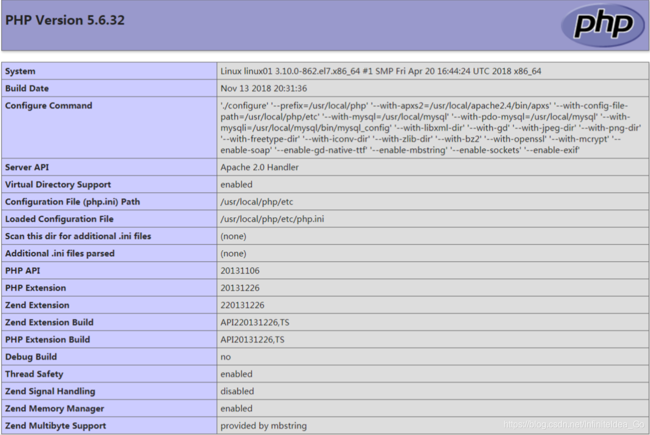650x435 pixels.
Task: Select (none) value for Additional .ini files parsed
Action: point(233,253)
